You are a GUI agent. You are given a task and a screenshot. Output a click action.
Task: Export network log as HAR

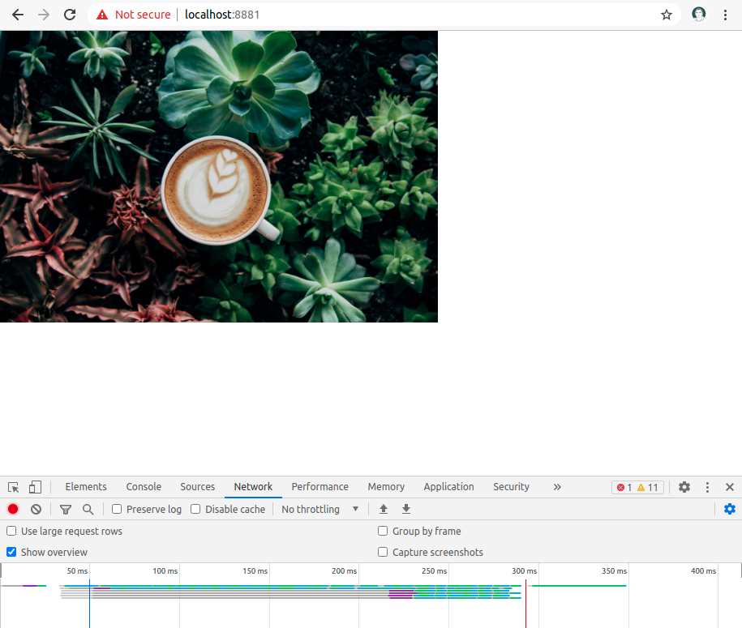[405, 509]
